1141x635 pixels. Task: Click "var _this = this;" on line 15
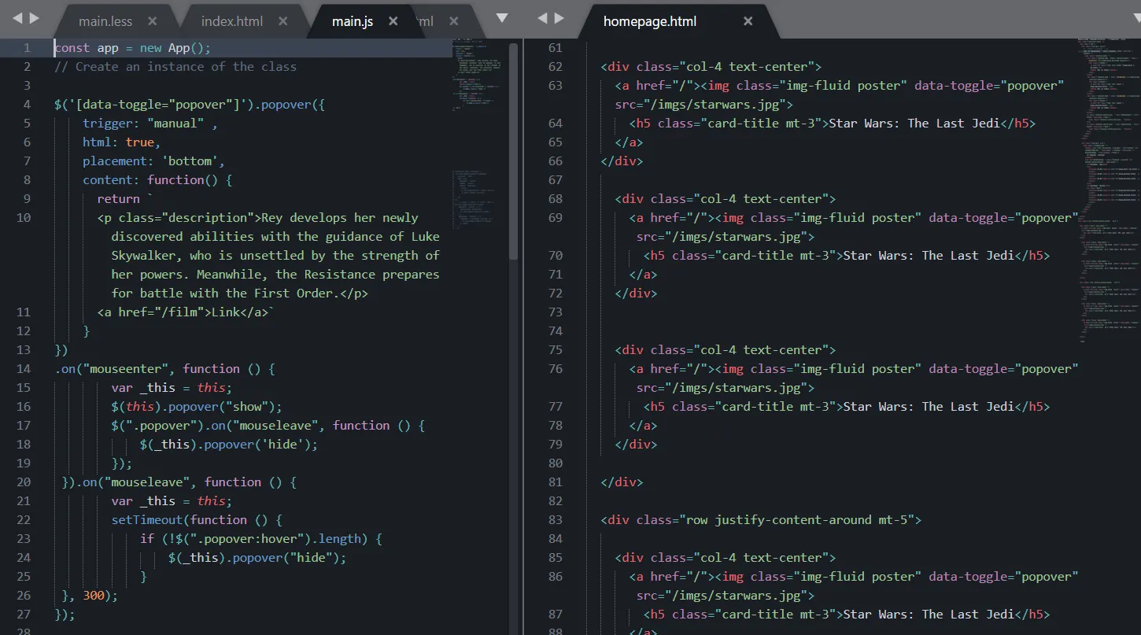172,388
